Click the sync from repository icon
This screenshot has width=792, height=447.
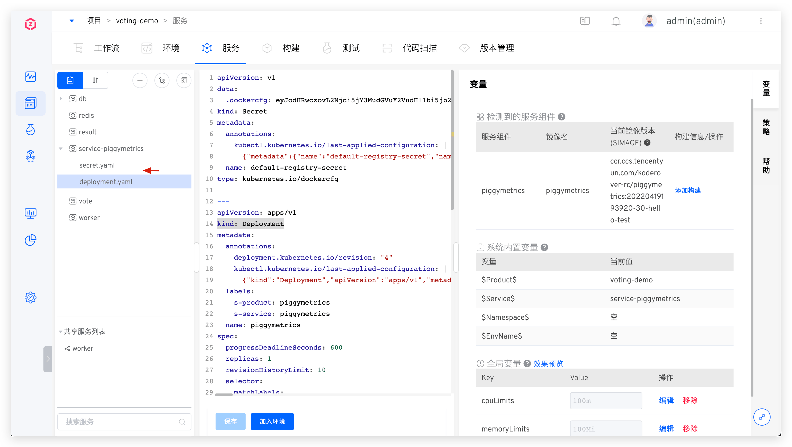click(x=162, y=81)
